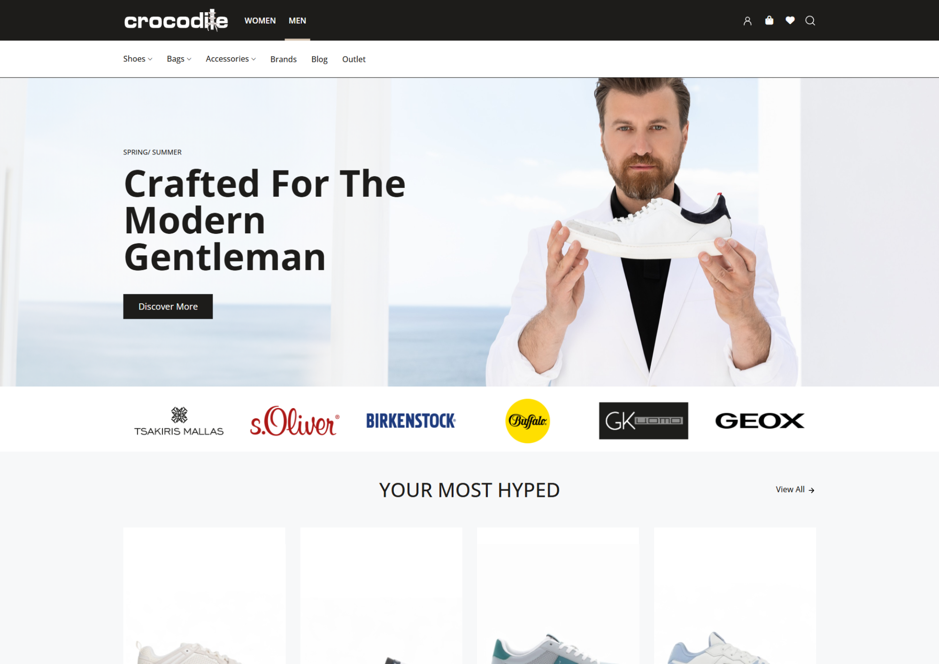Click the Crocodile logo

[176, 20]
